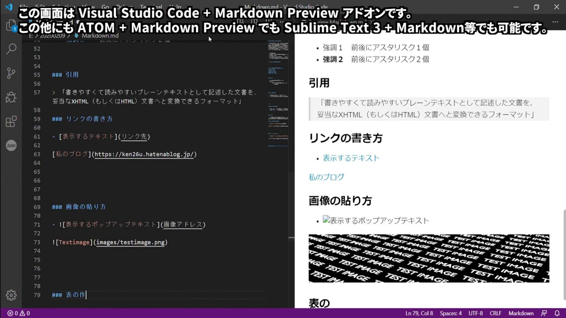Open the Debug and Run view
The height and width of the screenshot is (318, 566).
click(11, 97)
